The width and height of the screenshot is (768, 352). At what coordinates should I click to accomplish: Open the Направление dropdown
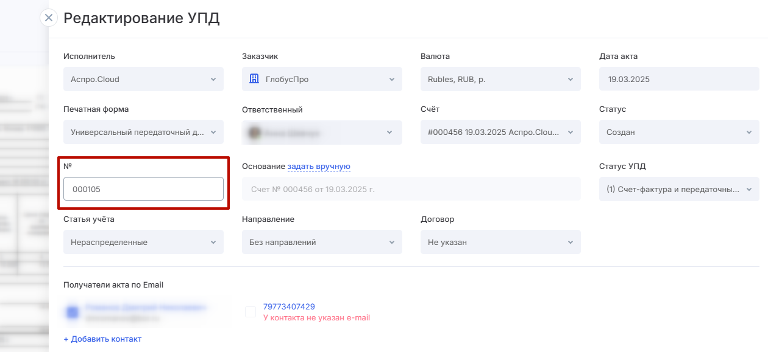322,242
